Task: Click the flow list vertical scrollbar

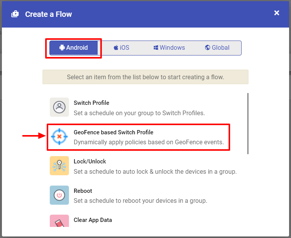Action: pos(248,124)
